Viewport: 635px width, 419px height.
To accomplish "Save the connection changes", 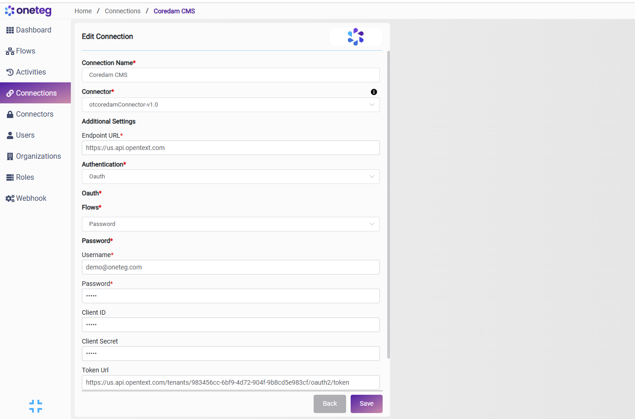I will (366, 403).
